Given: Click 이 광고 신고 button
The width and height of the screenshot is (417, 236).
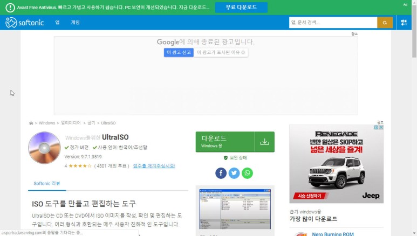Looking at the screenshot, I should (179, 52).
